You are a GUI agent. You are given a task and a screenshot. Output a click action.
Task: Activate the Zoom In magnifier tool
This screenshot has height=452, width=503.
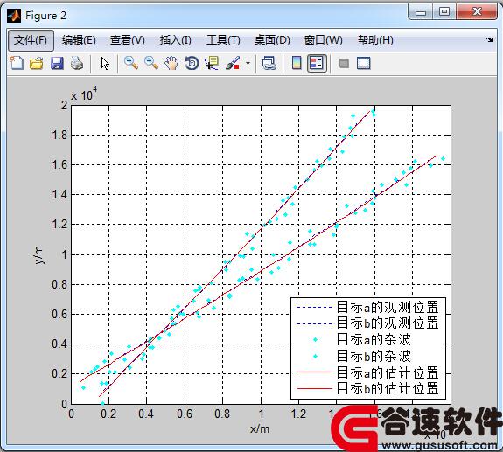point(131,63)
